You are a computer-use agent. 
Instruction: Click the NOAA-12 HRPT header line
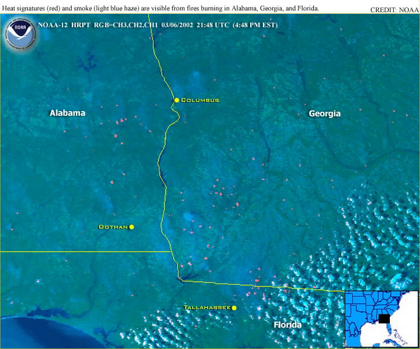point(158,25)
